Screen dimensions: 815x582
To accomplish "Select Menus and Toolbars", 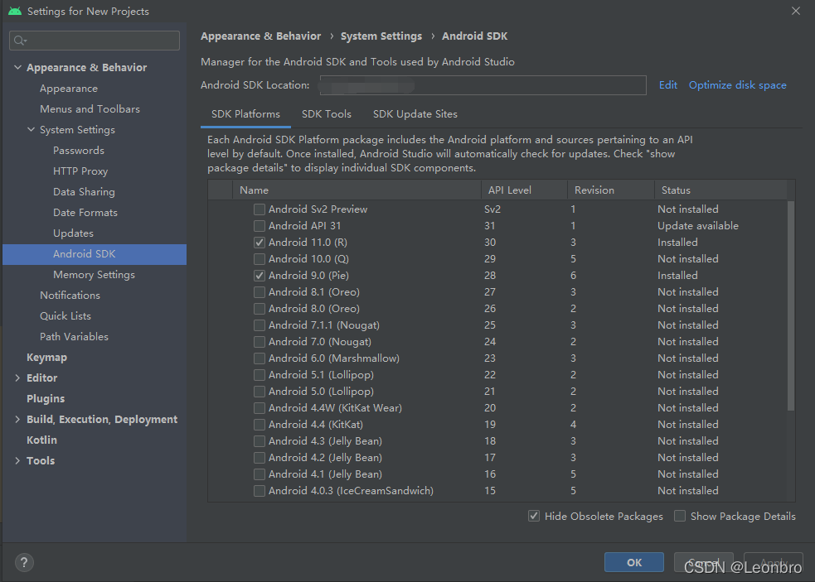I will click(90, 109).
